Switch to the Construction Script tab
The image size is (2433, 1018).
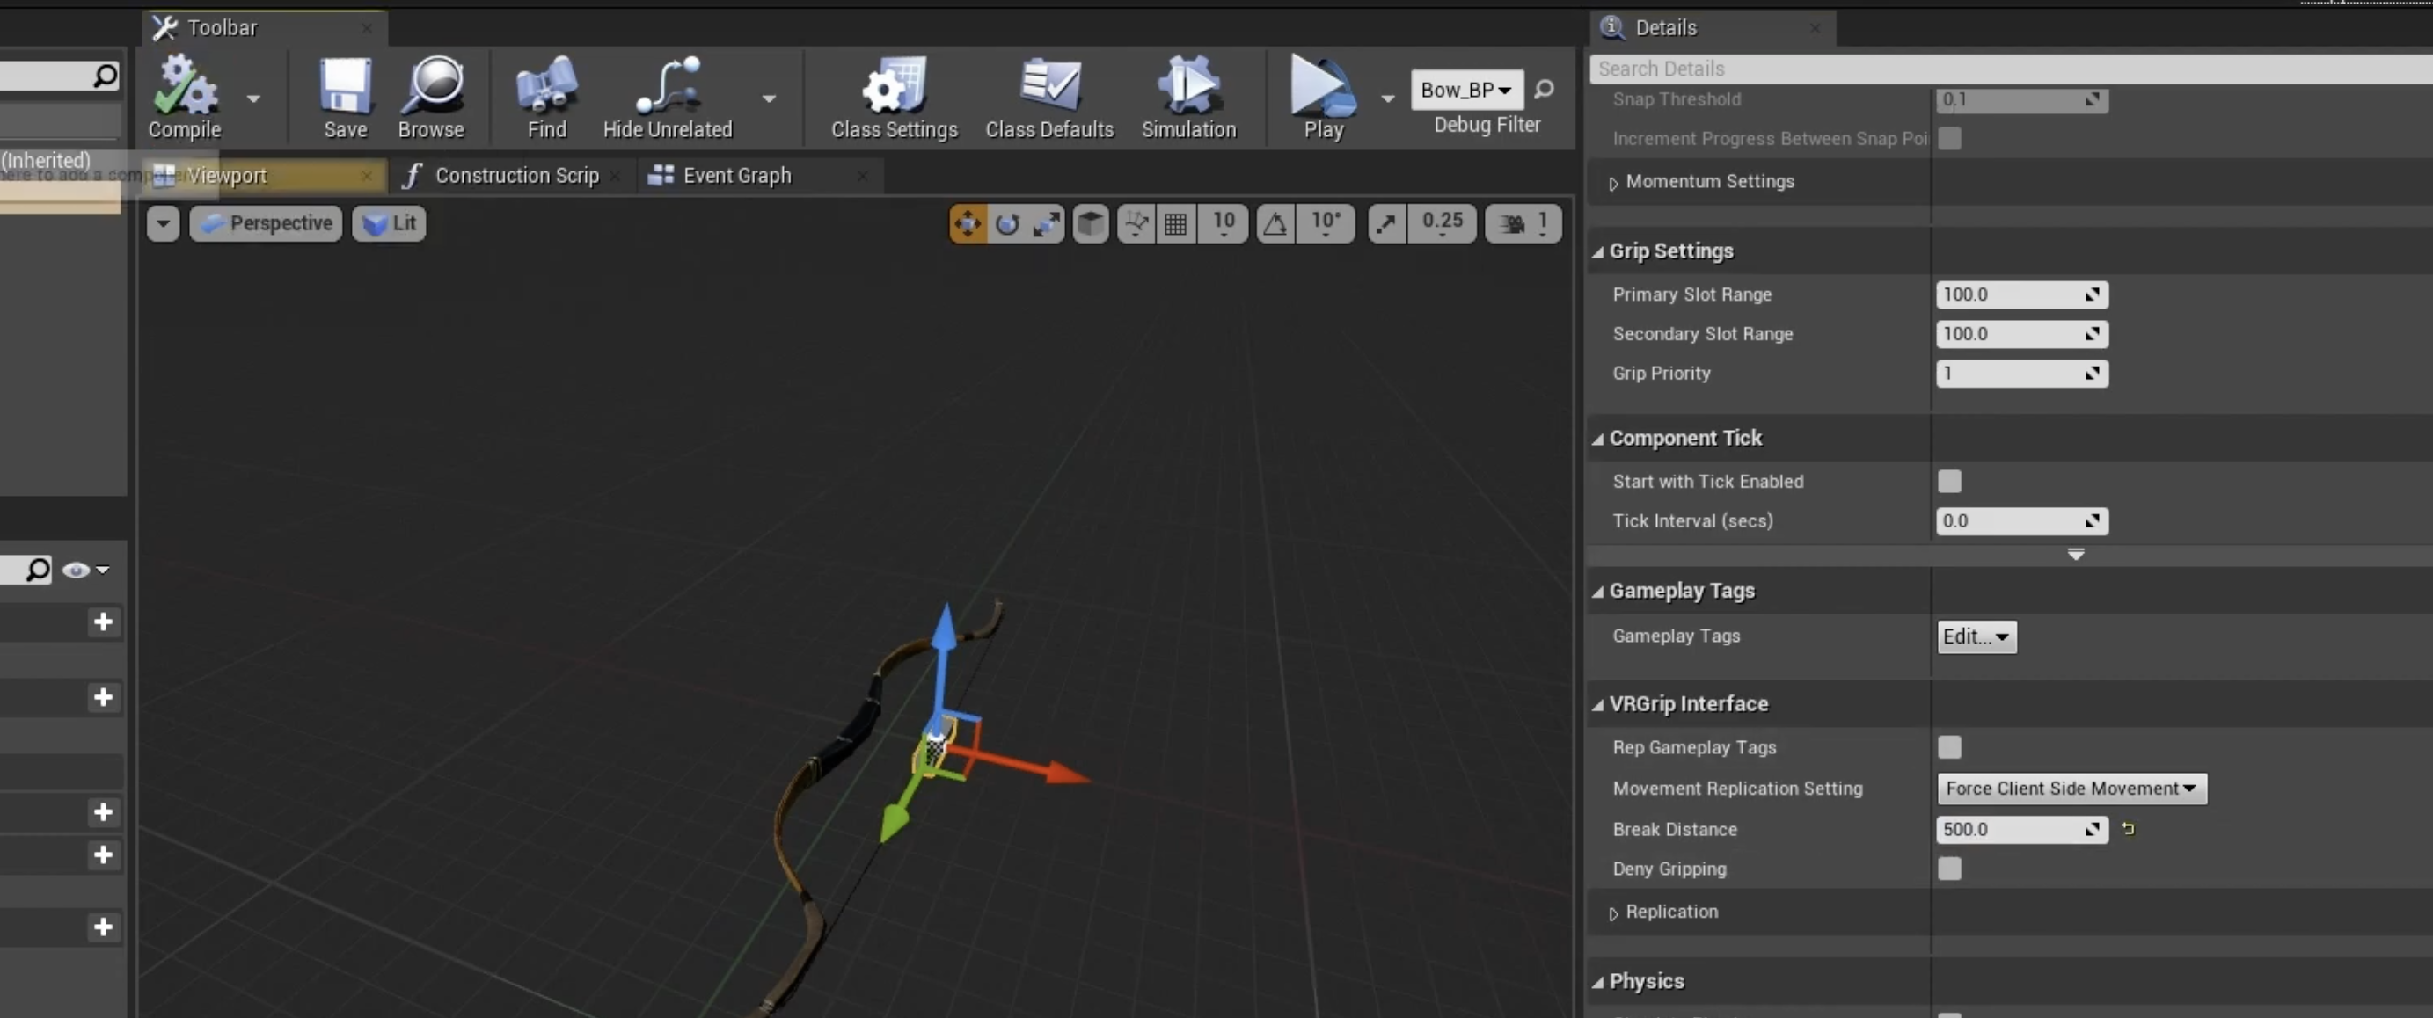click(x=516, y=176)
